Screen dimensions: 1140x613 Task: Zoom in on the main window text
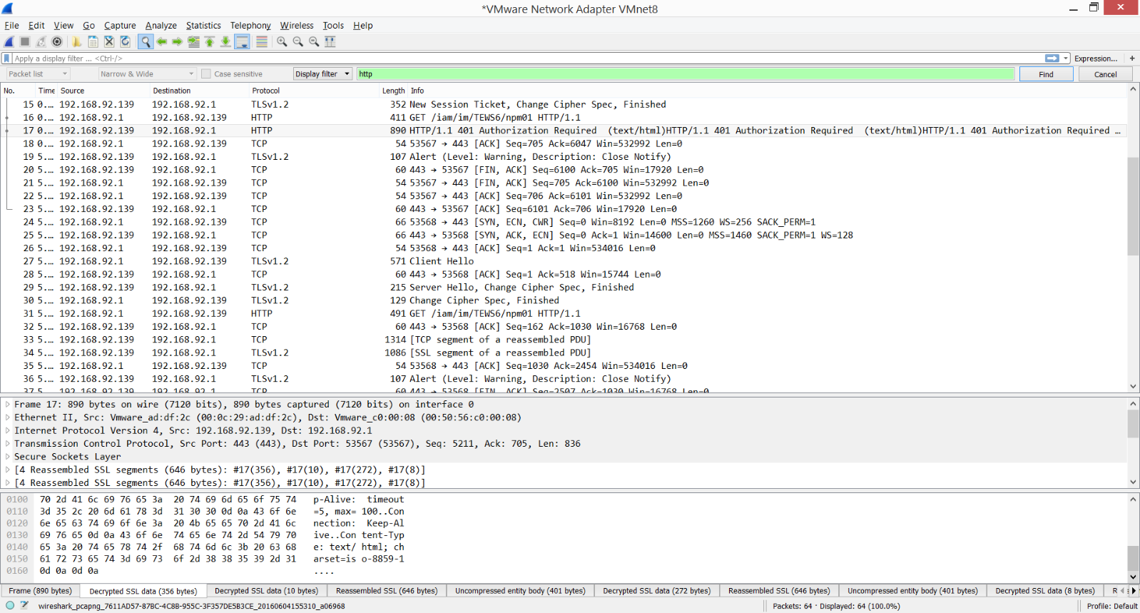click(282, 42)
